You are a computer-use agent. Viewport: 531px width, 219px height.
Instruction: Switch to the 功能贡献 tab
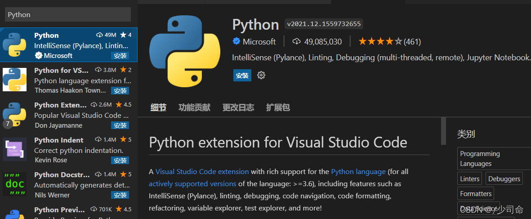(194, 107)
